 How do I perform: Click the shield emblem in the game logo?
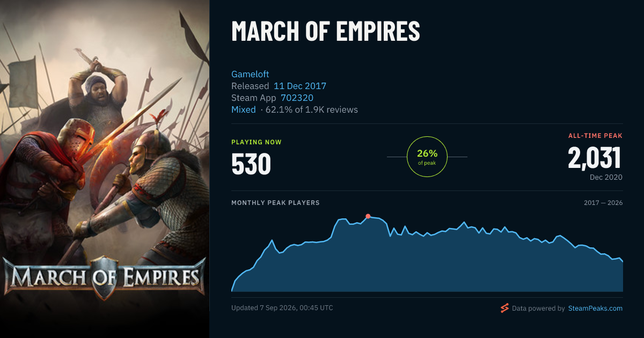[x=104, y=277]
